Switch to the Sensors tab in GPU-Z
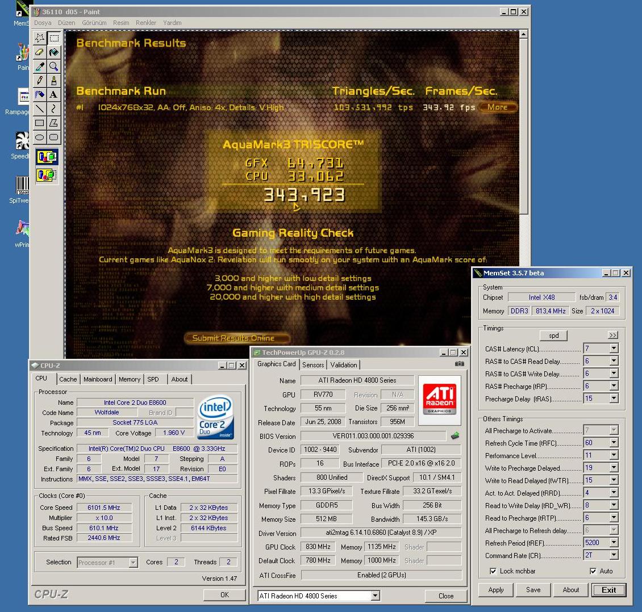This screenshot has width=642, height=612. pos(313,365)
